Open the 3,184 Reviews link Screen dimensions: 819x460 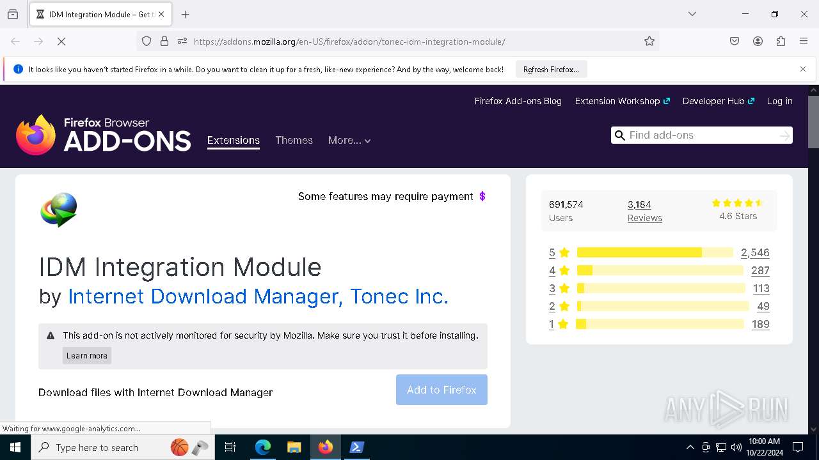pyautogui.click(x=644, y=211)
